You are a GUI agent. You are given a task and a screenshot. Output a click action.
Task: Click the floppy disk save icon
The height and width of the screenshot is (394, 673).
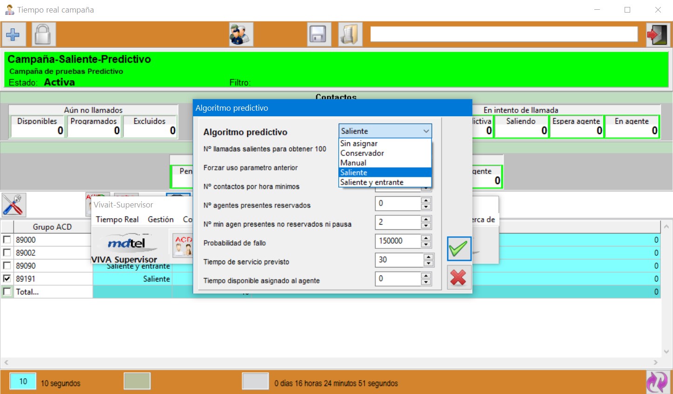pos(319,34)
